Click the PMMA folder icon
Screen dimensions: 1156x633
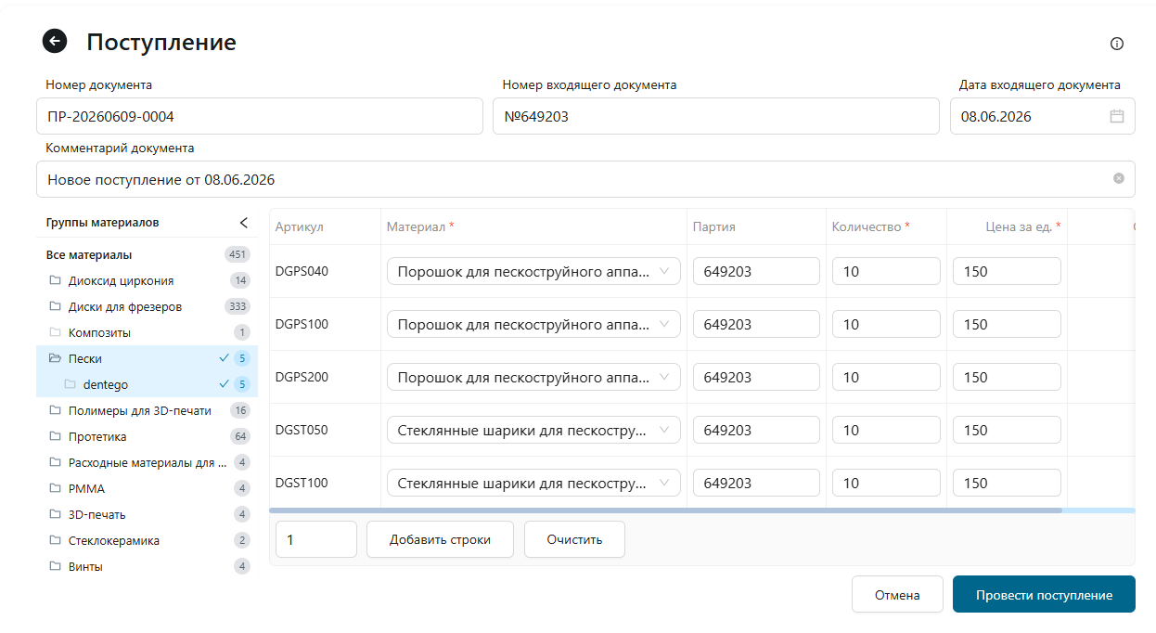tap(54, 488)
